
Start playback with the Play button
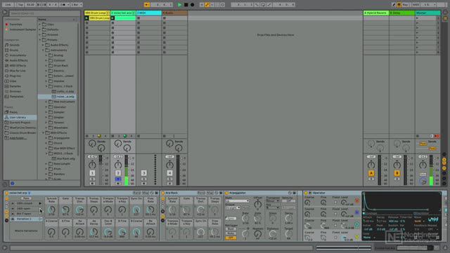180,5
